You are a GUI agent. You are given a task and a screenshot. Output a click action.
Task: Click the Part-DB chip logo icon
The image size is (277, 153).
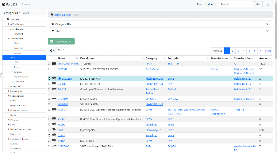(3, 4)
